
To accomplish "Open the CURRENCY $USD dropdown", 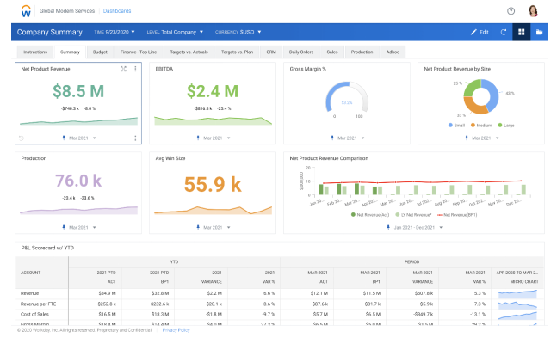I will tap(238, 32).
